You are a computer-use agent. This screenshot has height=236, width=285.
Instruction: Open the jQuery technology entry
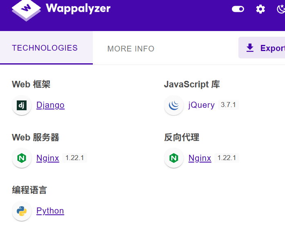(x=202, y=105)
